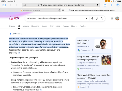Viewport: 122px width, 91px height.
Task: Open source link icon after 'endlessly.'
Action: click(x=19, y=53)
